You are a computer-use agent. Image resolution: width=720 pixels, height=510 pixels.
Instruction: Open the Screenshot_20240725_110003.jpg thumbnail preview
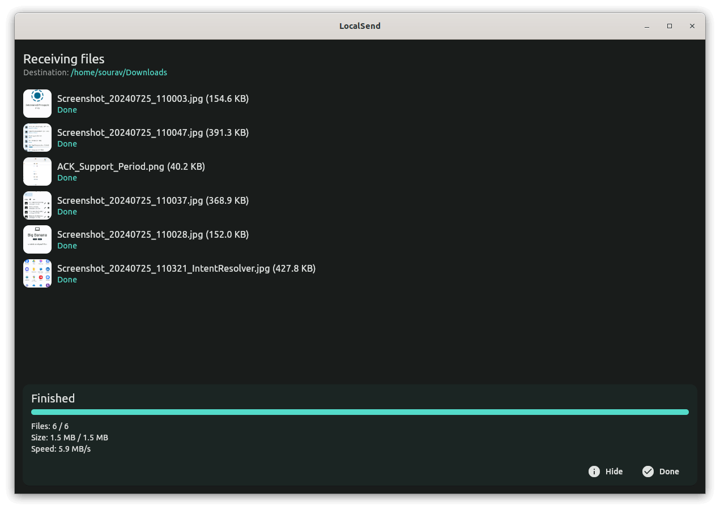pyautogui.click(x=37, y=104)
